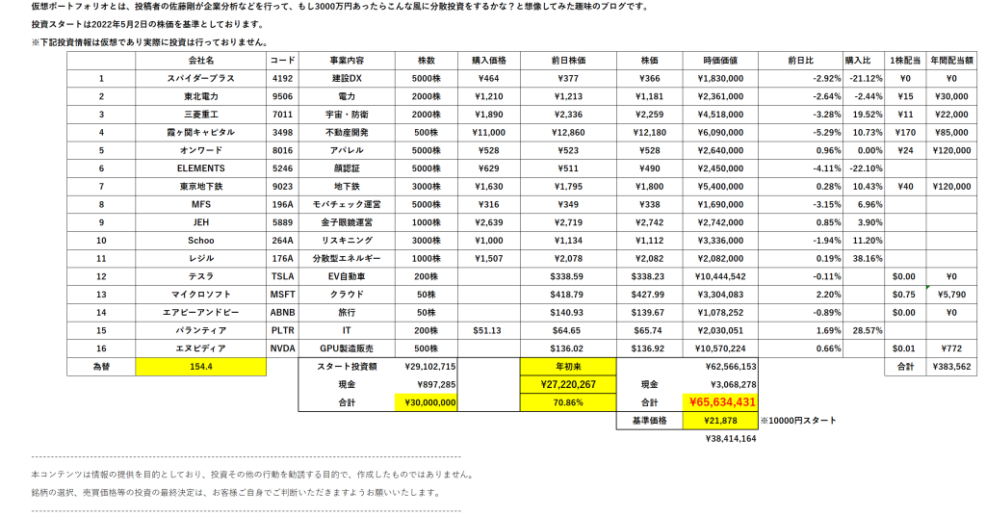The image size is (986, 516).
Task: Select the 前日比 column header
Action: [x=800, y=61]
